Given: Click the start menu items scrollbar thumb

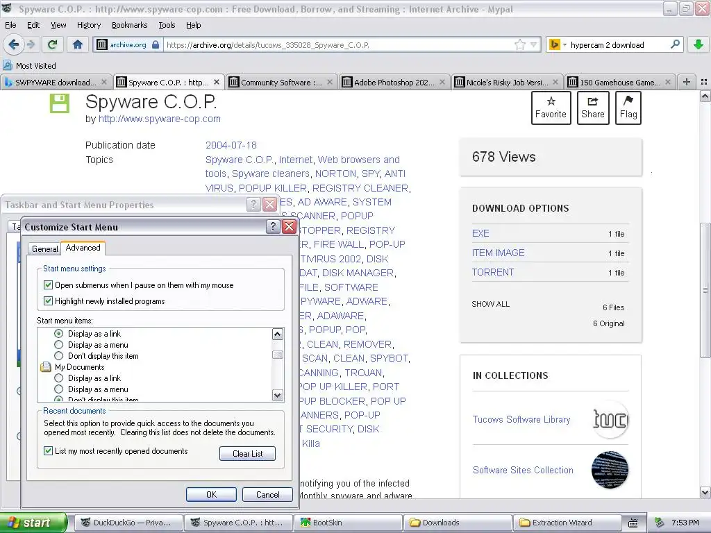Looking at the screenshot, I should pyautogui.click(x=278, y=355).
